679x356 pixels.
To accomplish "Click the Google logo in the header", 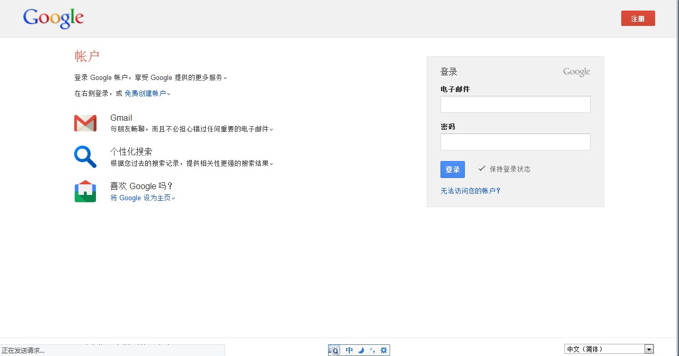I will tap(54, 18).
